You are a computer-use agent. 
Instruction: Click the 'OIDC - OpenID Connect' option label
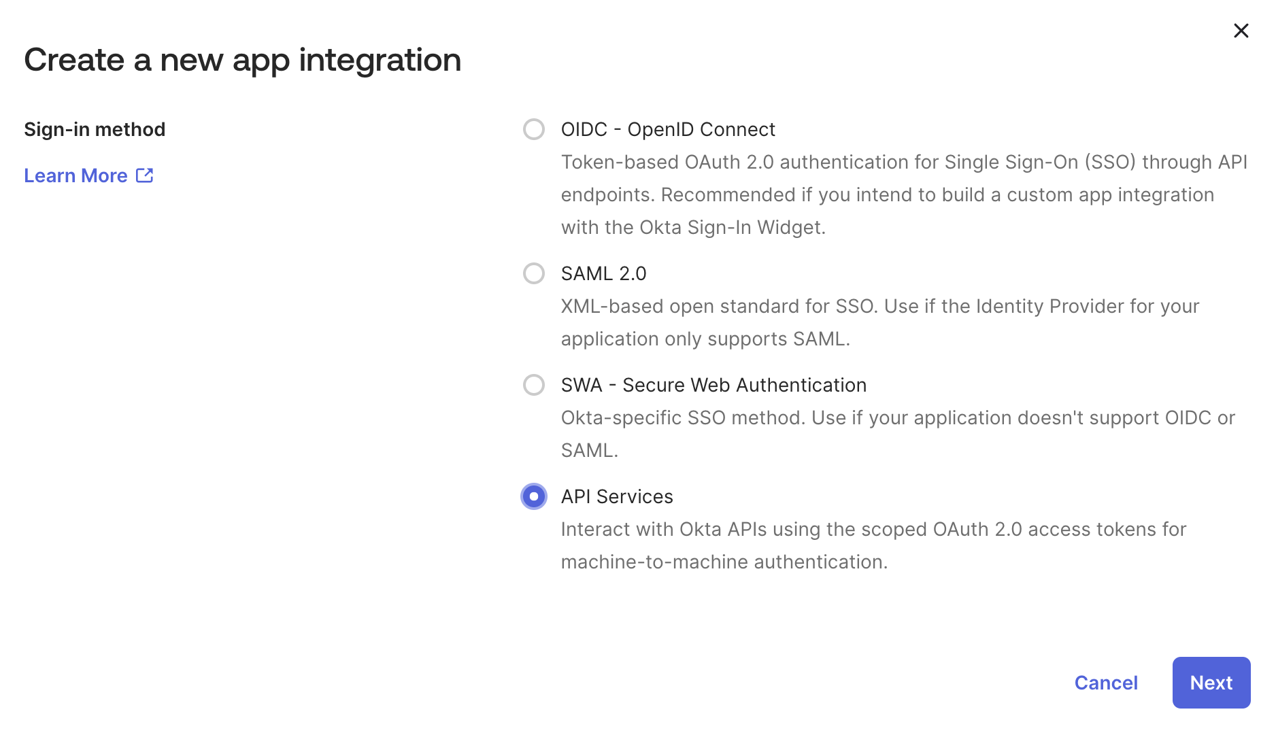(x=668, y=129)
